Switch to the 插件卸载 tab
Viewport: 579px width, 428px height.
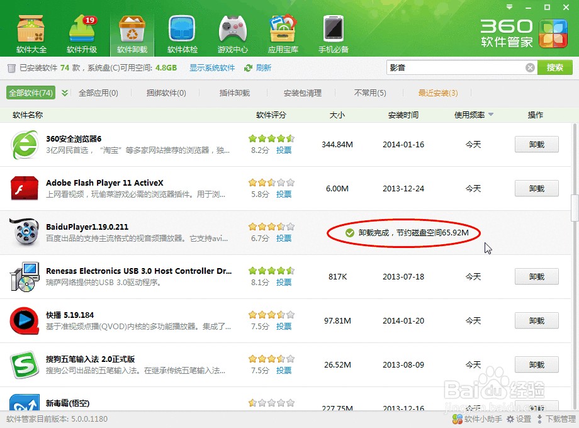[235, 93]
